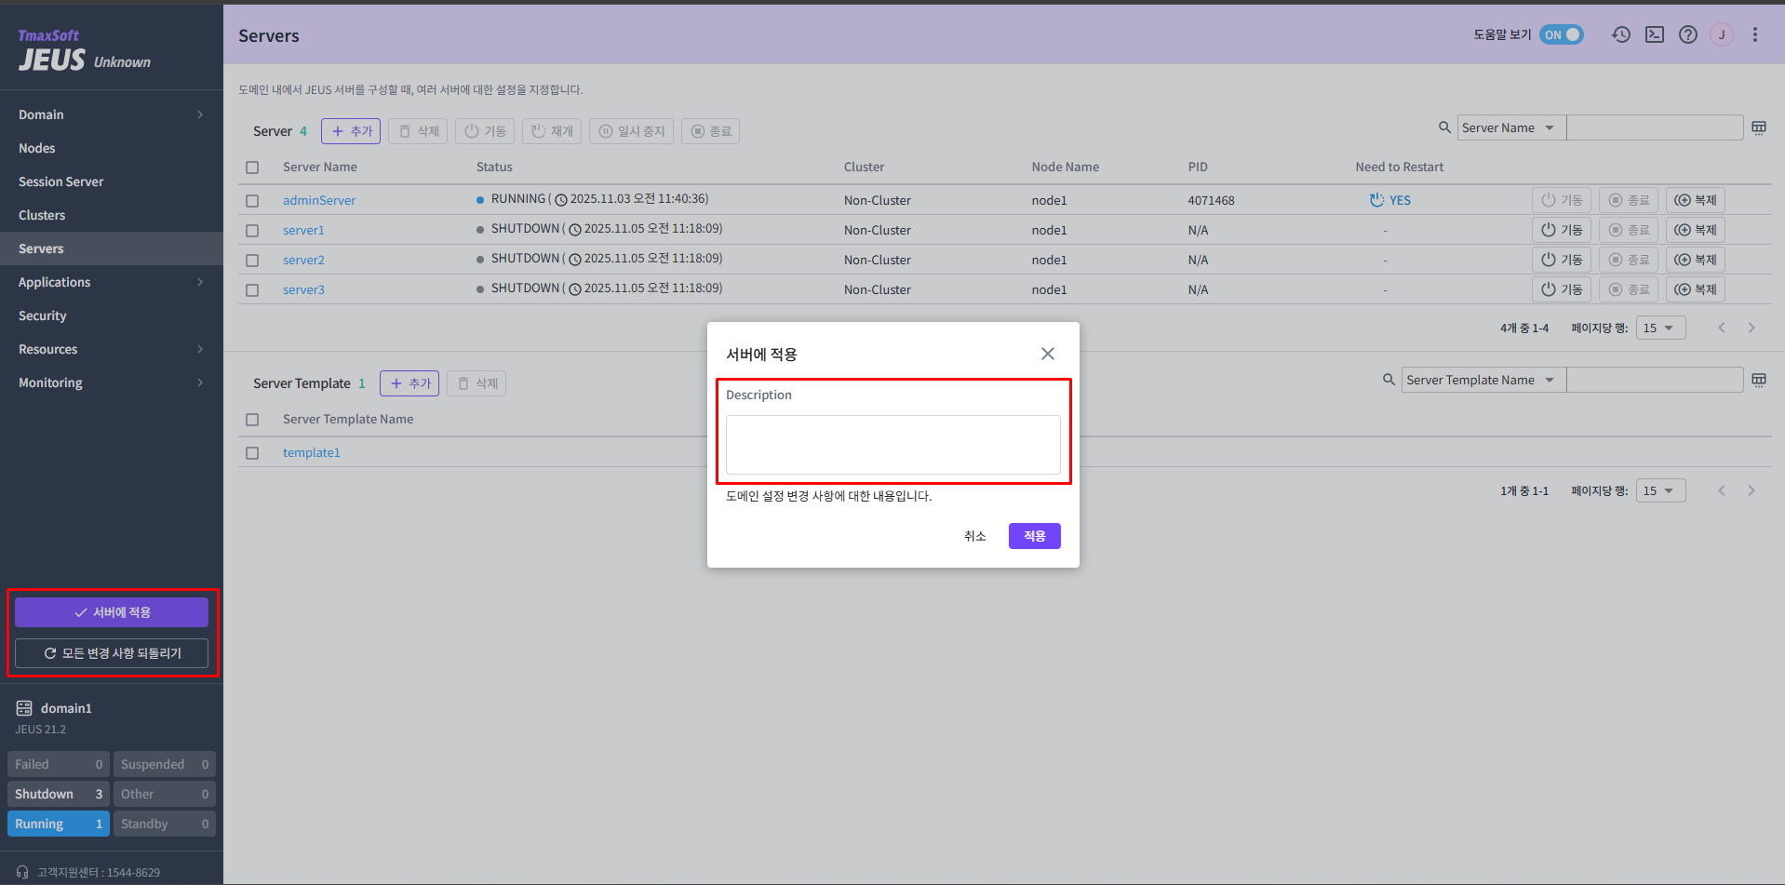Open the 페이지당 행 15 dropdown
The width and height of the screenshot is (1785, 885).
coord(1660,327)
